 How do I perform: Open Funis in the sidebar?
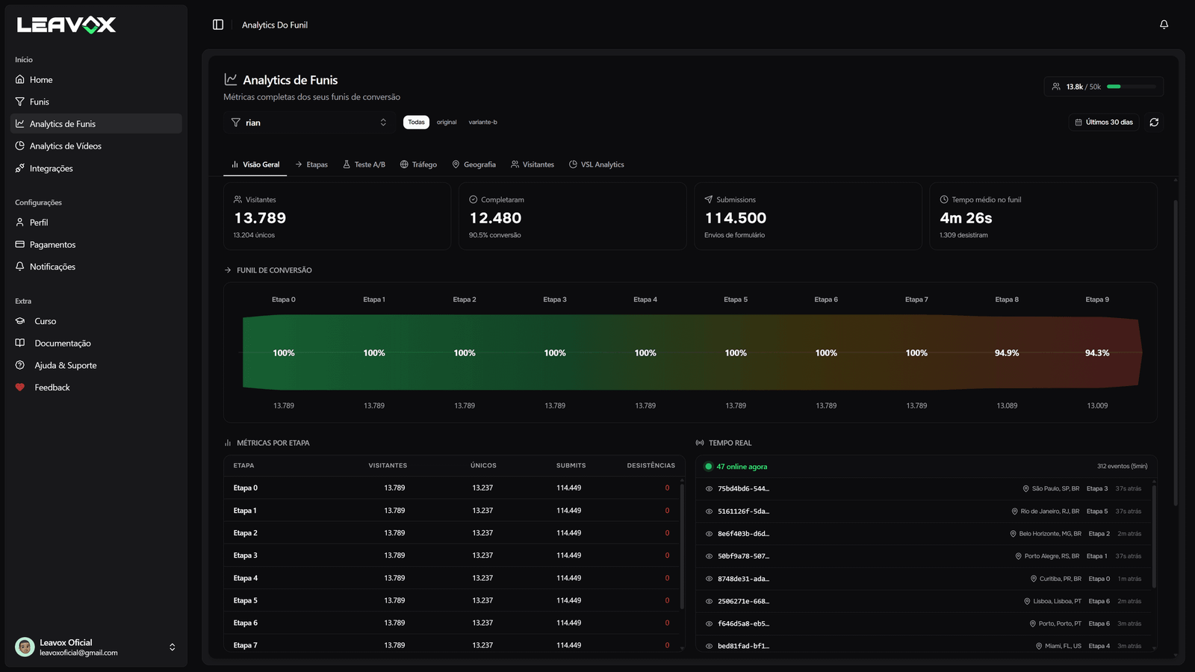coord(96,102)
